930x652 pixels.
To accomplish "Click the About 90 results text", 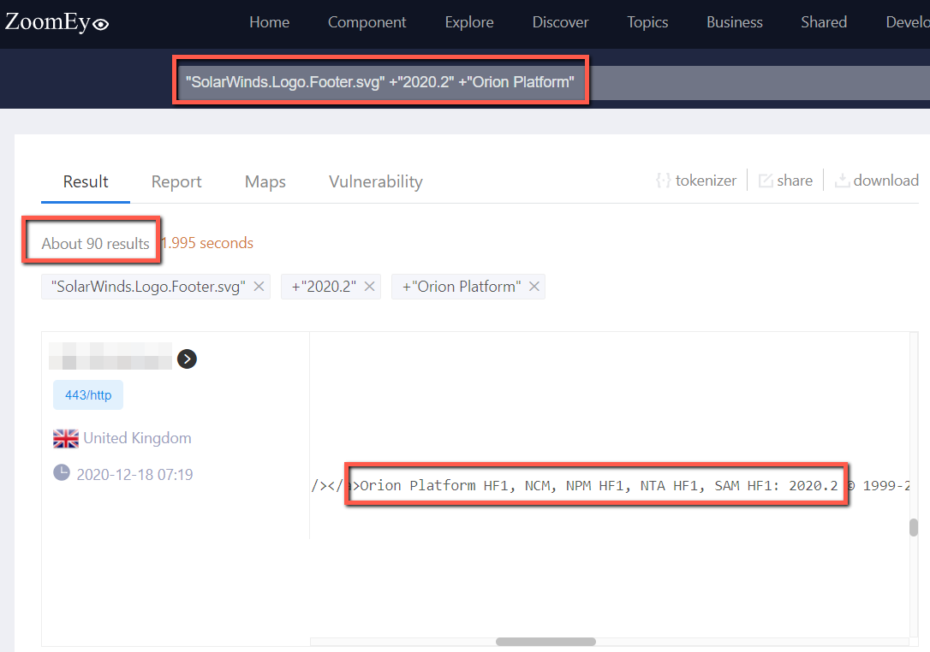I will pyautogui.click(x=96, y=244).
